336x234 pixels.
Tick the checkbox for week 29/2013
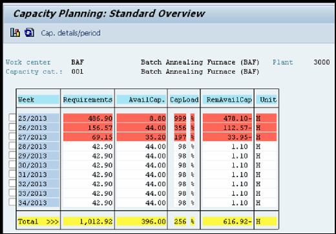[12, 155]
